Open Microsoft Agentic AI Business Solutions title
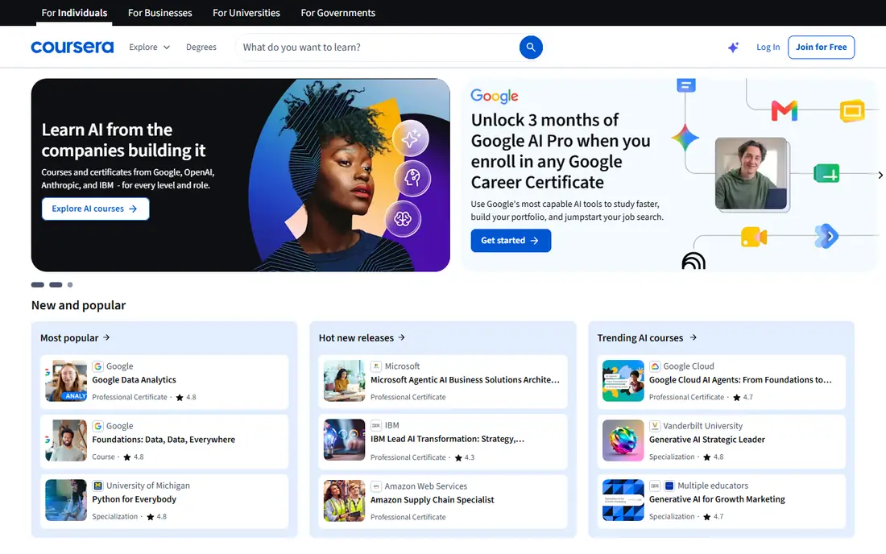Image resolution: width=886 pixels, height=554 pixels. pos(465,380)
